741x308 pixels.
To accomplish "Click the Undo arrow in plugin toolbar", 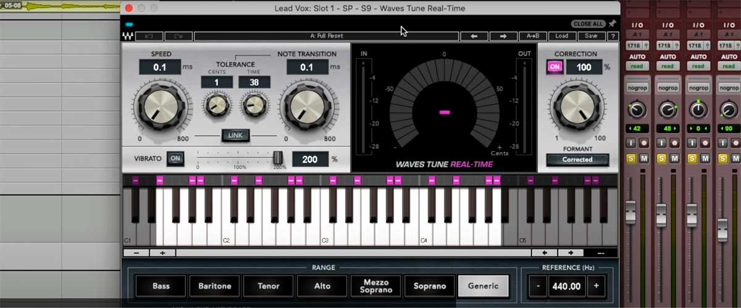I will (149, 36).
